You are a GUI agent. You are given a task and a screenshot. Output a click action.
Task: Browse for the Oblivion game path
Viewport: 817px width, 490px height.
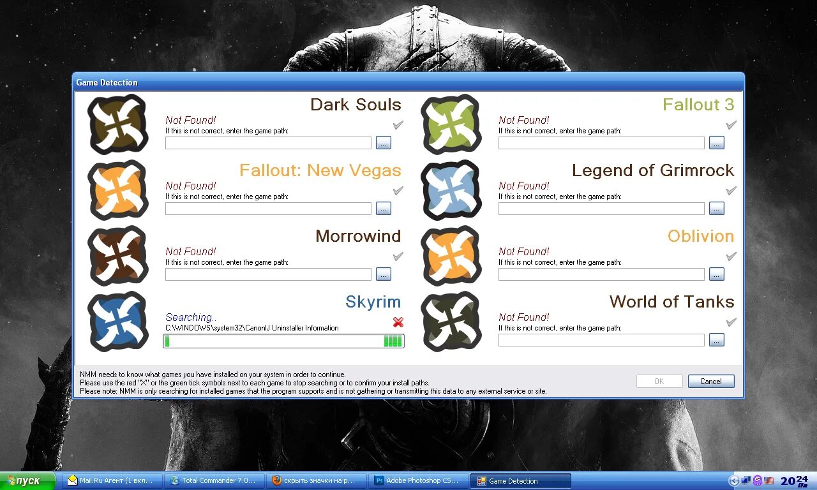(x=717, y=274)
